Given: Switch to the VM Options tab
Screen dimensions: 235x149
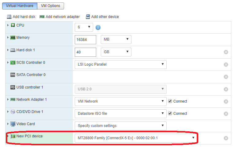Looking at the screenshot, I should (51, 6).
